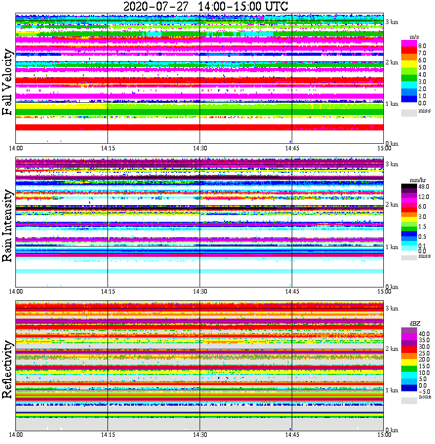Image resolution: width=435 pixels, height=444 pixels.
Task: Click the "2 km" height label of Reflectivity panel
Action: 392,349
